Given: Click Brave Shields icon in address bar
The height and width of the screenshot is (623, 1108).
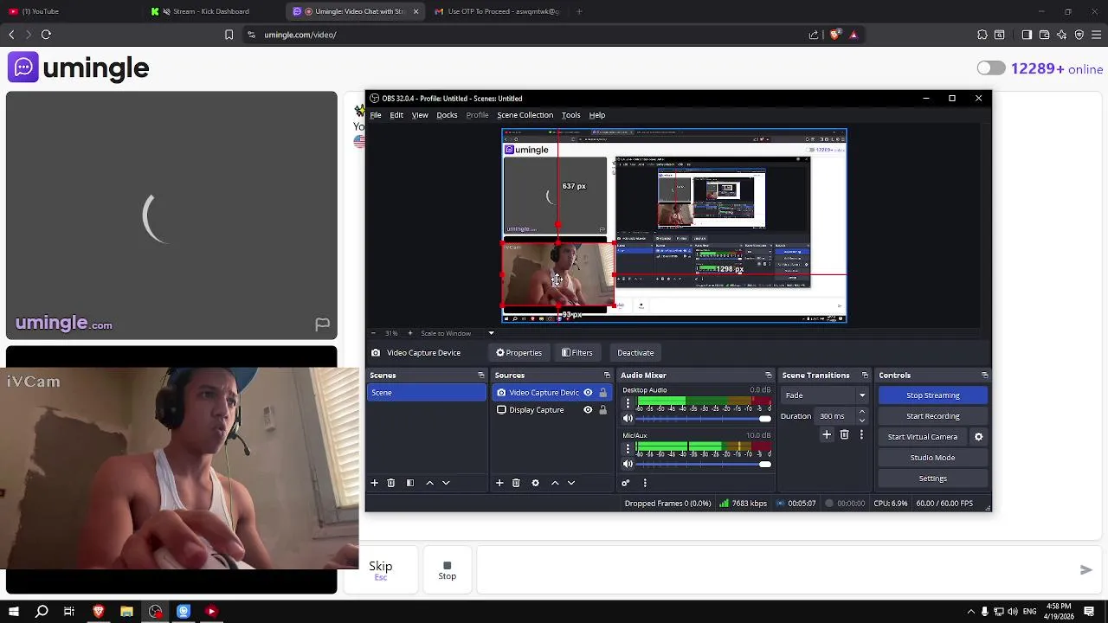Looking at the screenshot, I should [x=834, y=35].
